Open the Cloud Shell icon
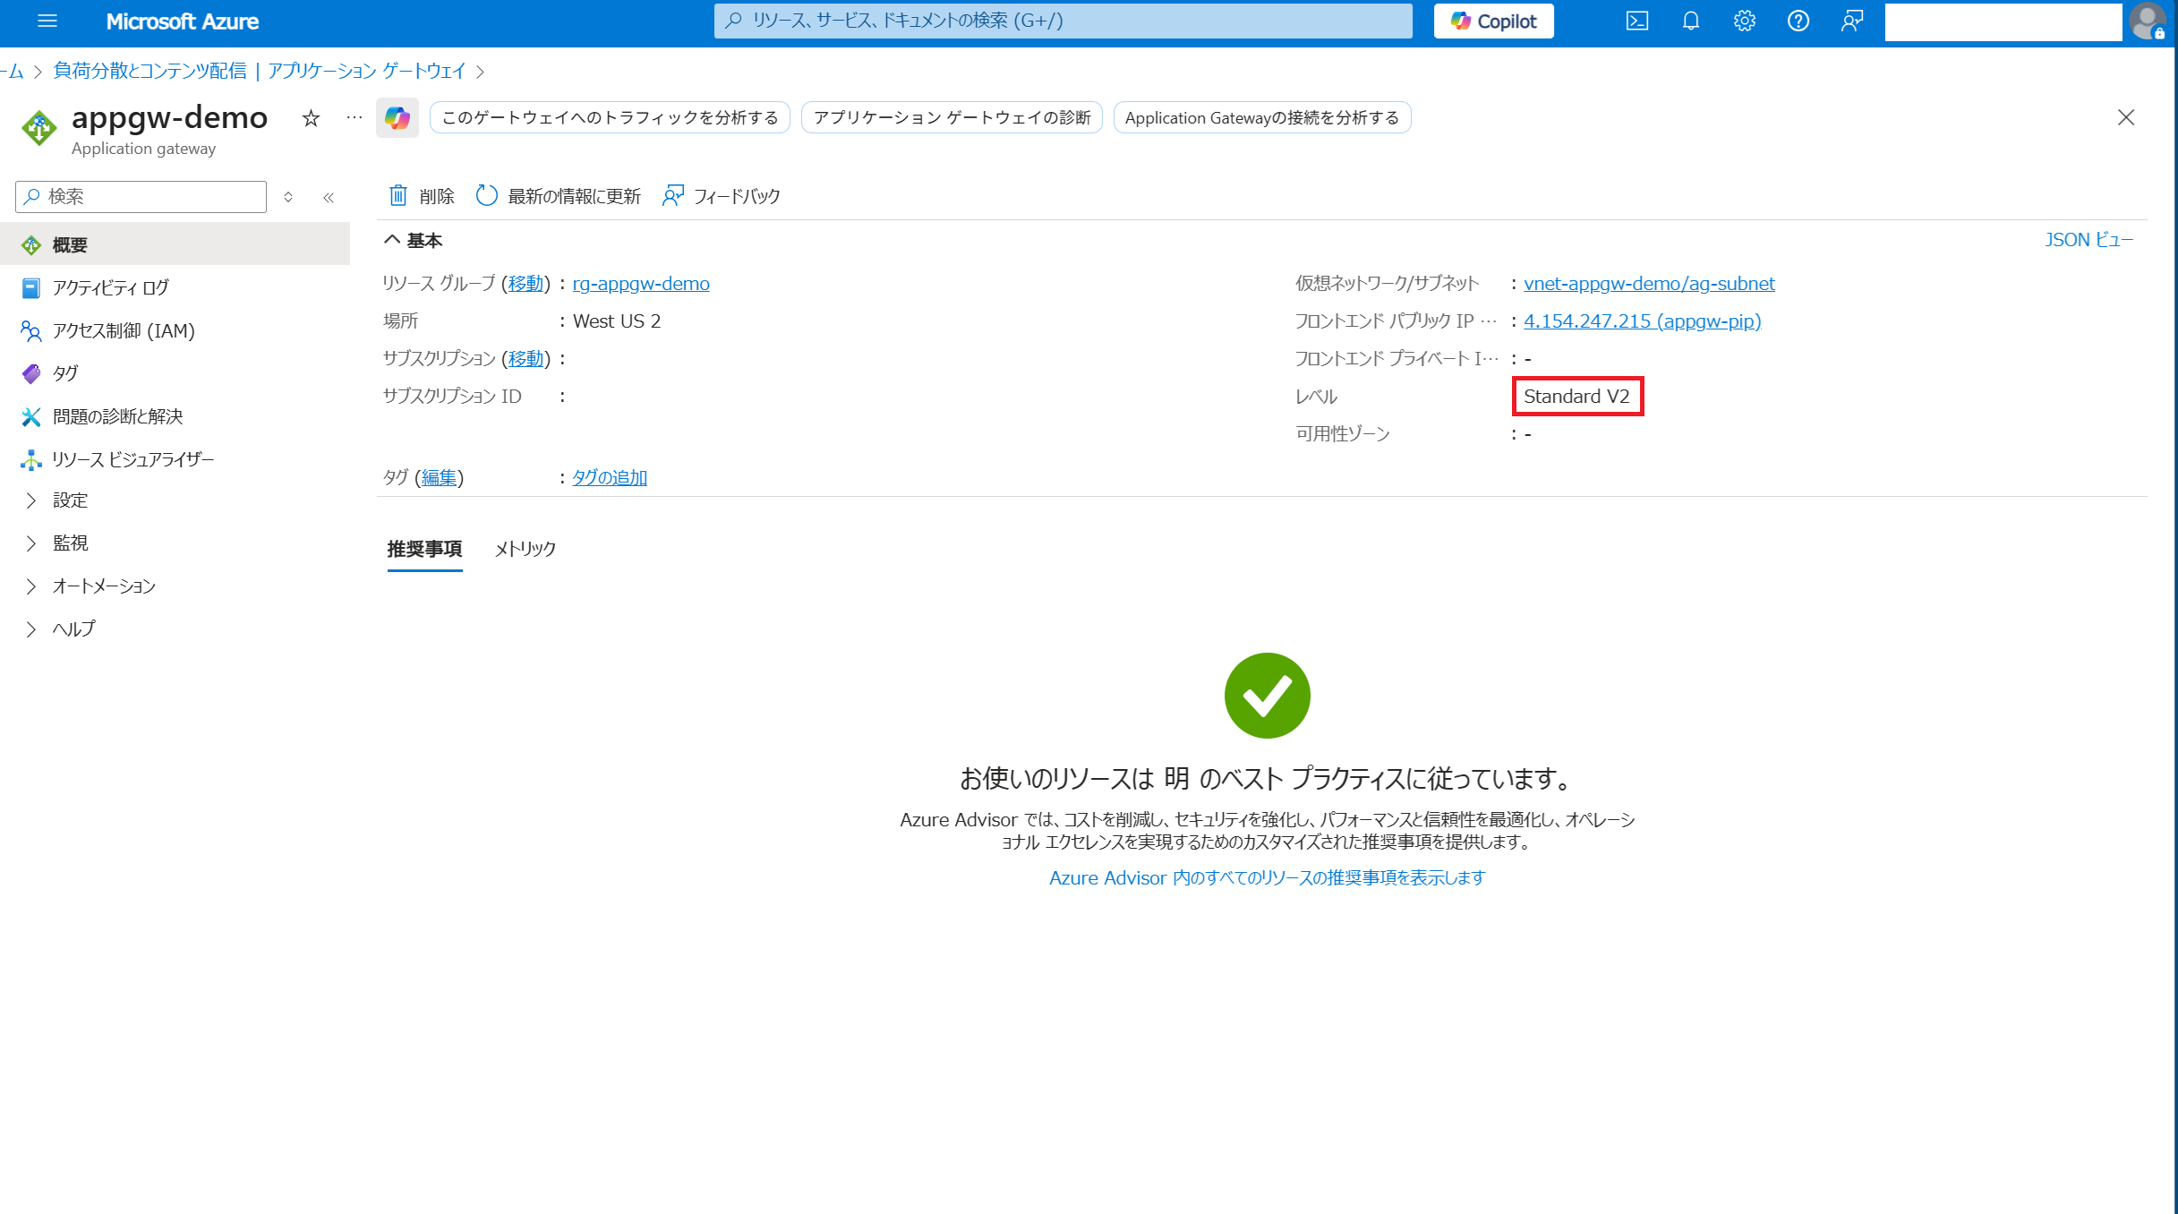Viewport: 2178px width, 1214px height. coord(1636,21)
